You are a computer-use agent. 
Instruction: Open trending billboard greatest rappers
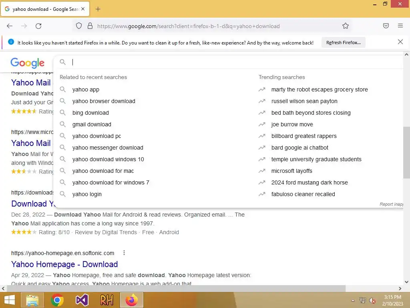(x=304, y=136)
